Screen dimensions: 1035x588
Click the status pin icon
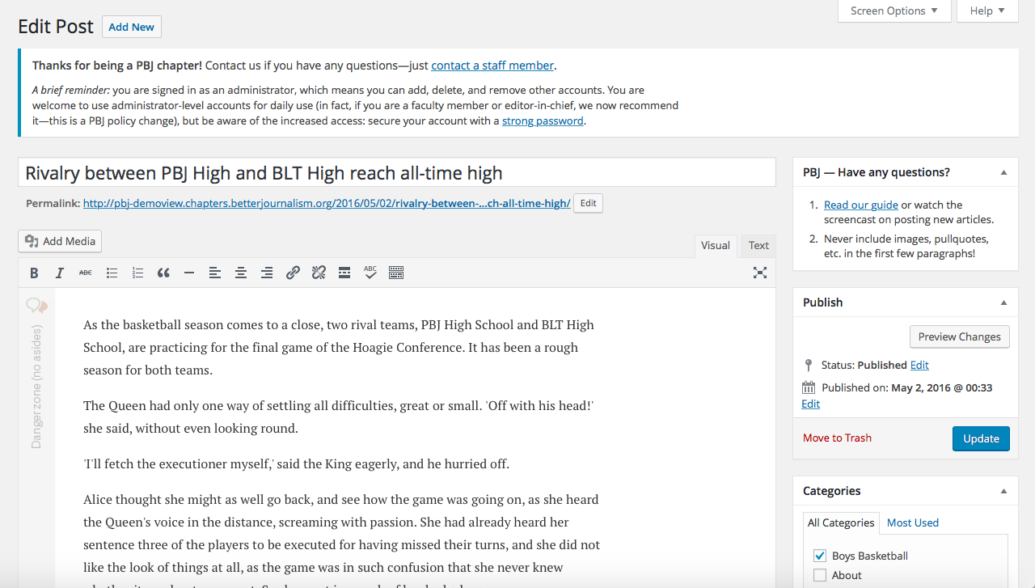tap(809, 365)
